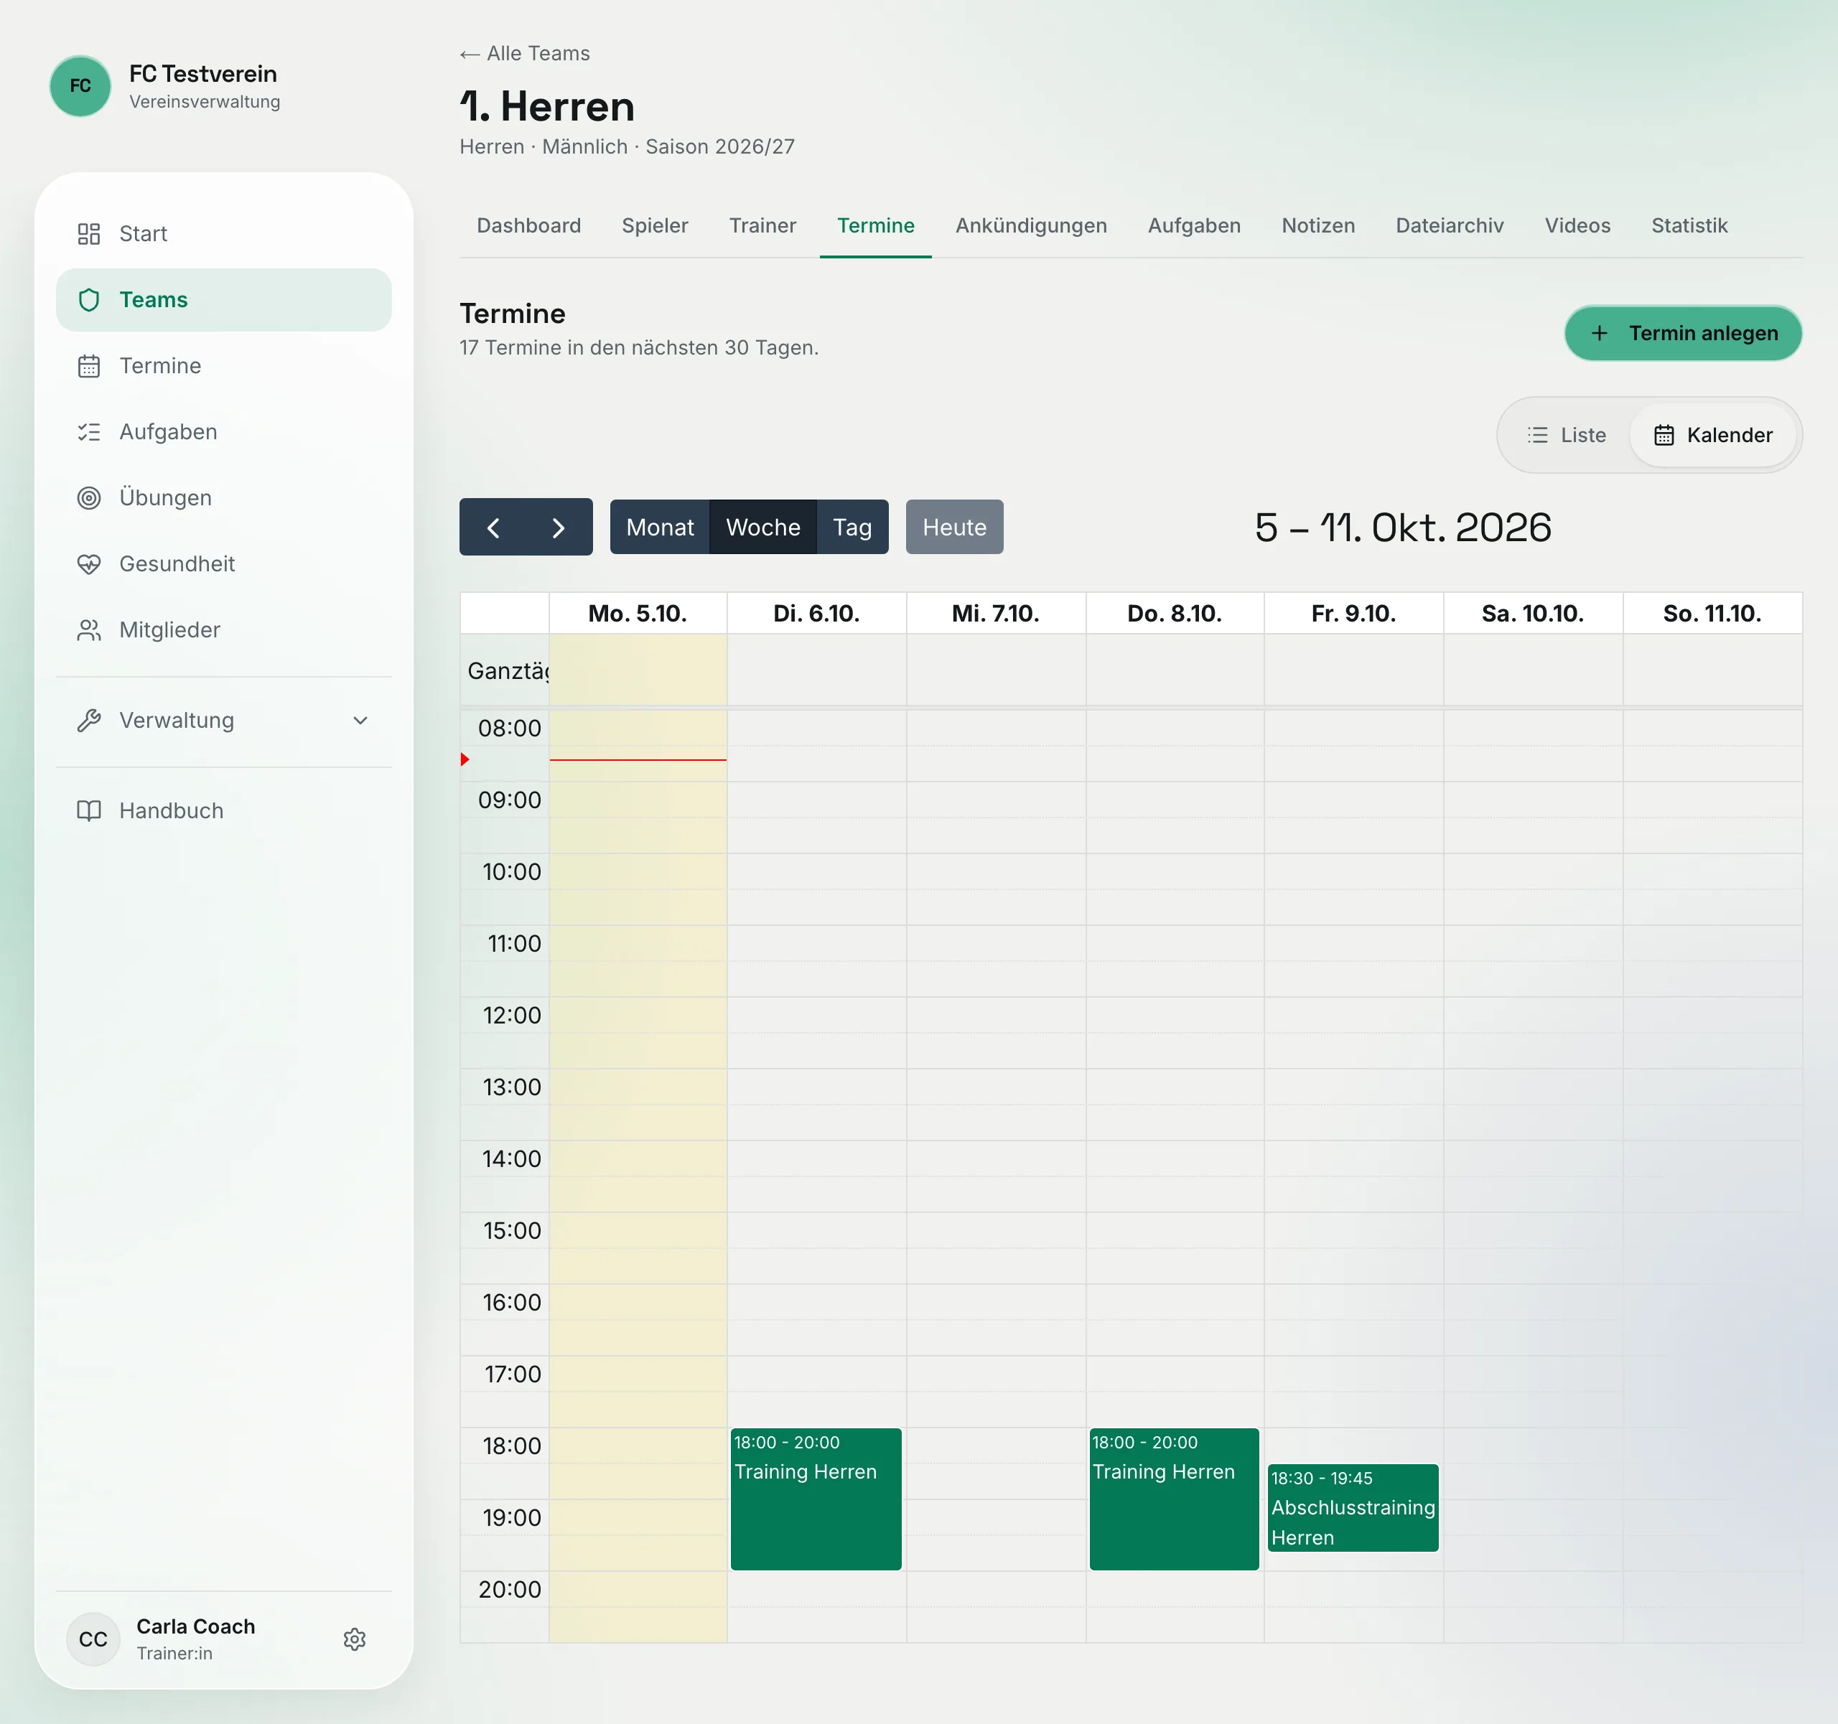The image size is (1838, 1724).
Task: Go to previous week arrow
Action: point(493,528)
